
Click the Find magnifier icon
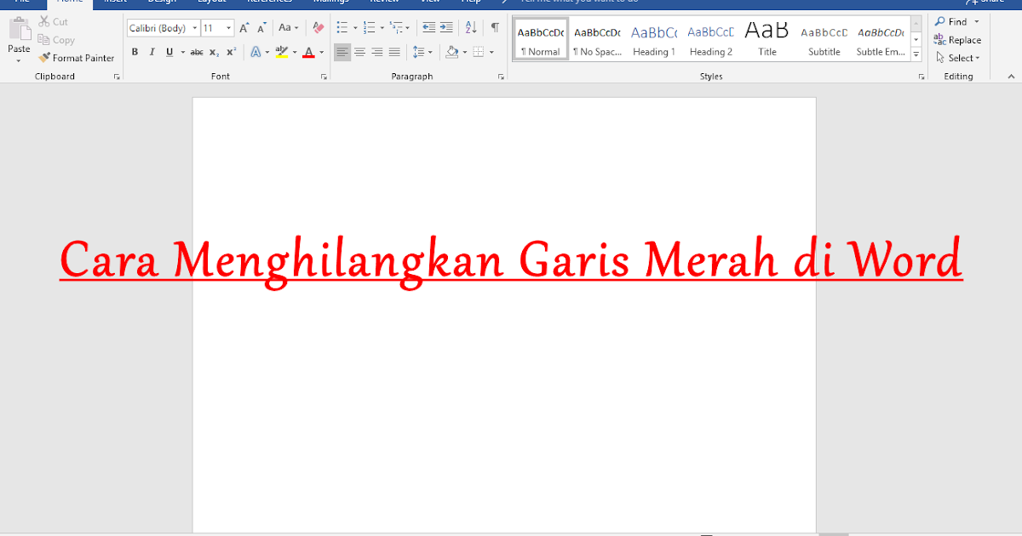pos(939,21)
